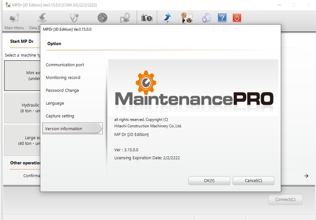Select Monitoring record option

(x=63, y=77)
